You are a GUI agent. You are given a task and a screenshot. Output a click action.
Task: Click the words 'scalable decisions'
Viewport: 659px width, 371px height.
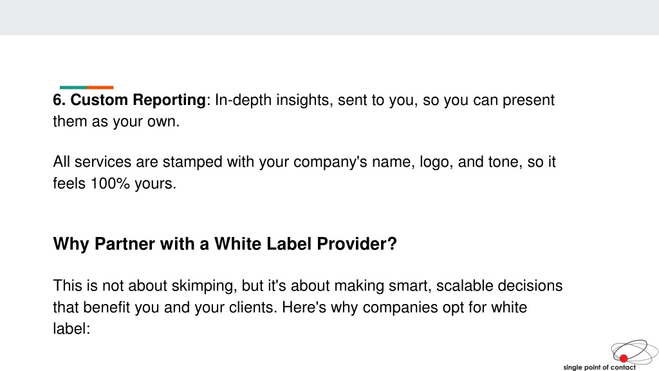tap(499, 286)
